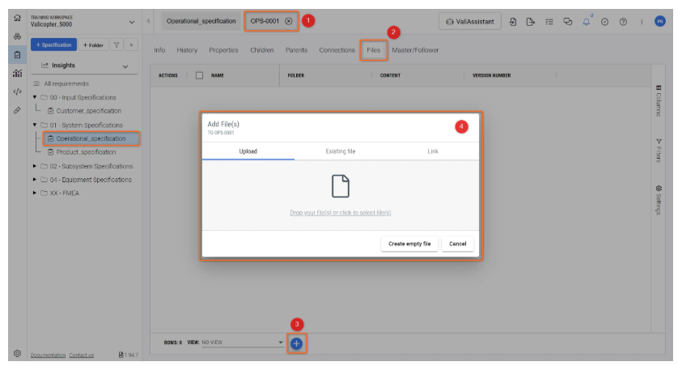Select Product_specification in tree
The image size is (678, 366).
coord(86,152)
